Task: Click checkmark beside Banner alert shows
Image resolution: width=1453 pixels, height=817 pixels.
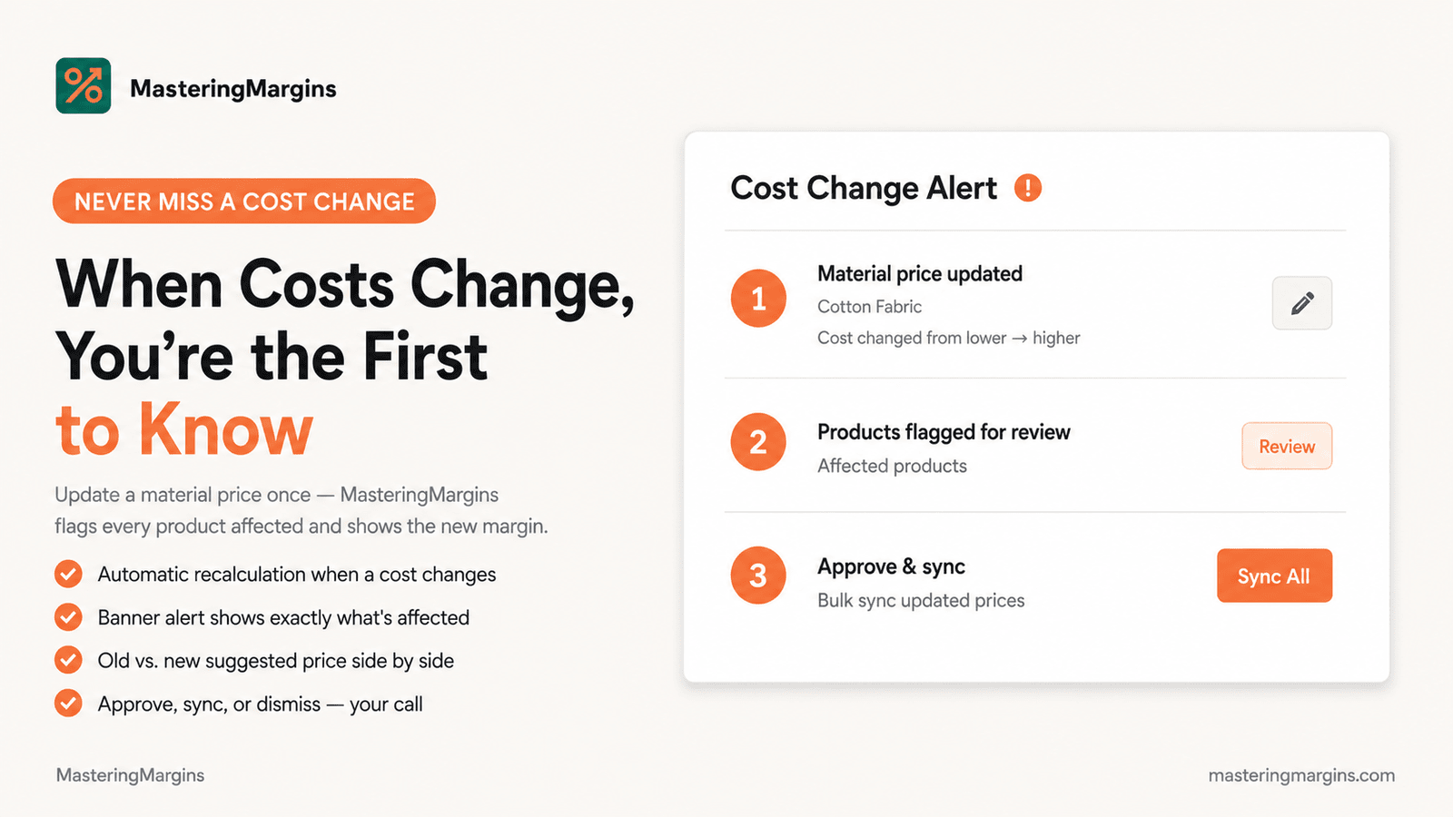Action: (68, 617)
